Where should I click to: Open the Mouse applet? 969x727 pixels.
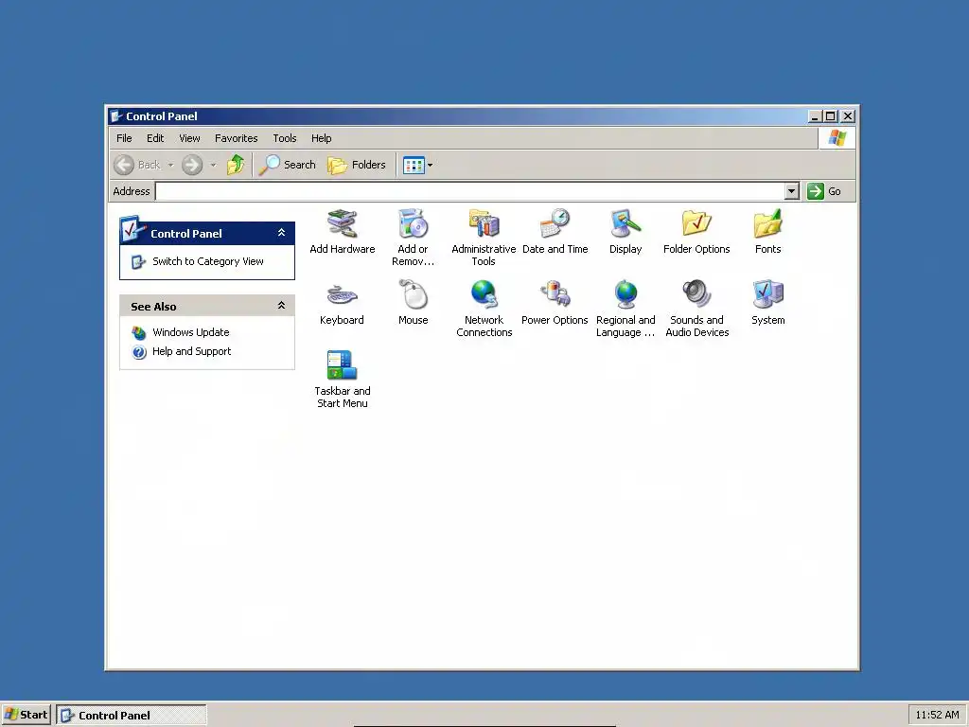[413, 303]
